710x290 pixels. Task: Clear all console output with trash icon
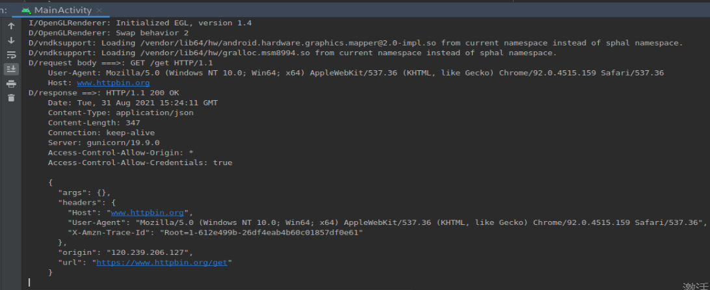tap(11, 98)
